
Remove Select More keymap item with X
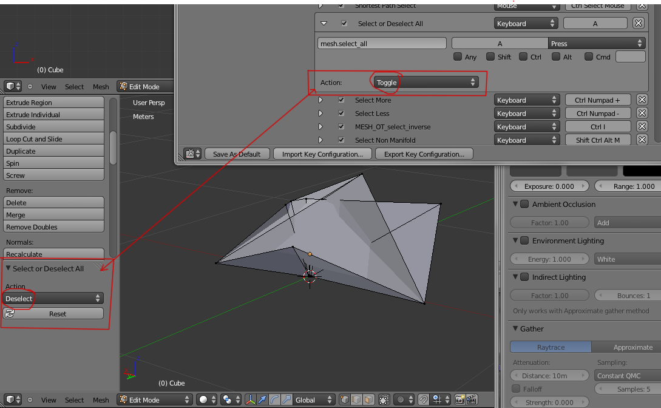(x=642, y=100)
